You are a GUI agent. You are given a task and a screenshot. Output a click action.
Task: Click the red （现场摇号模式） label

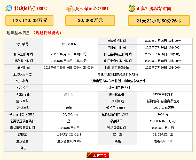pos(47,33)
